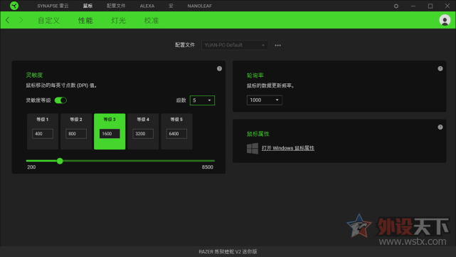The height and width of the screenshot is (257, 456).
Task: Click the DPI slider handle
Action: pyautogui.click(x=60, y=161)
